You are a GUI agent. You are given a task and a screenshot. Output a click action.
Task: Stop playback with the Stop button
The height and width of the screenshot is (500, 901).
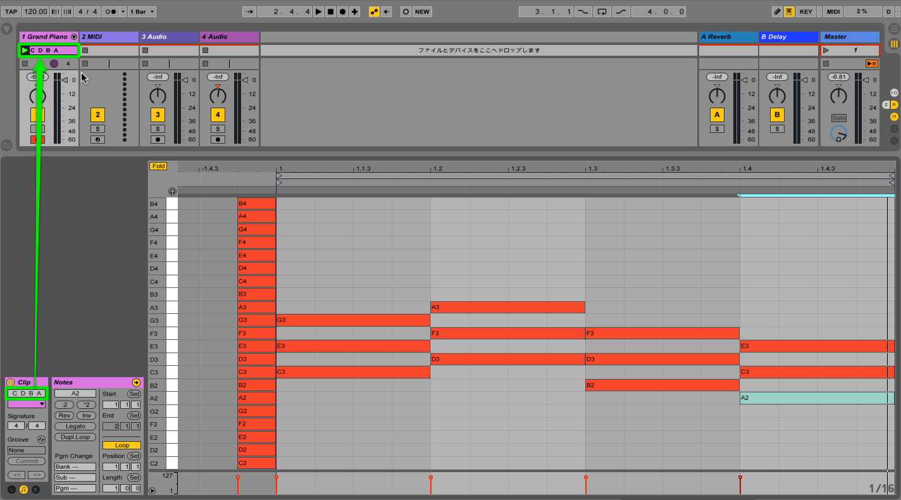[x=330, y=11]
